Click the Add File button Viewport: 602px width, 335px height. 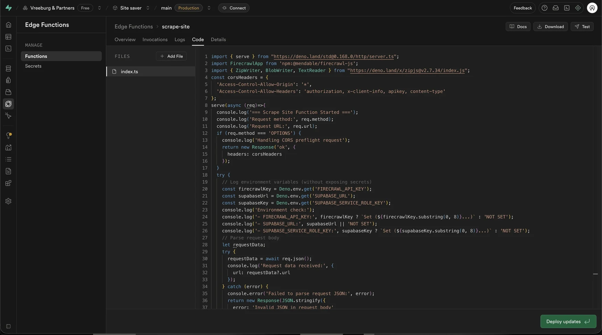(171, 56)
